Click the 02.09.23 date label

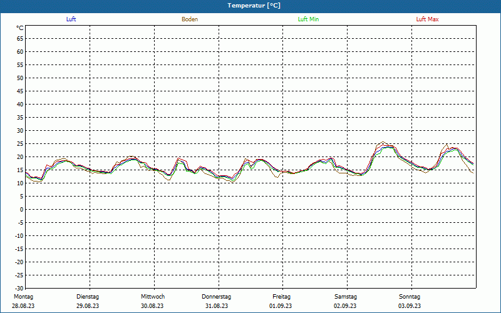345,306
